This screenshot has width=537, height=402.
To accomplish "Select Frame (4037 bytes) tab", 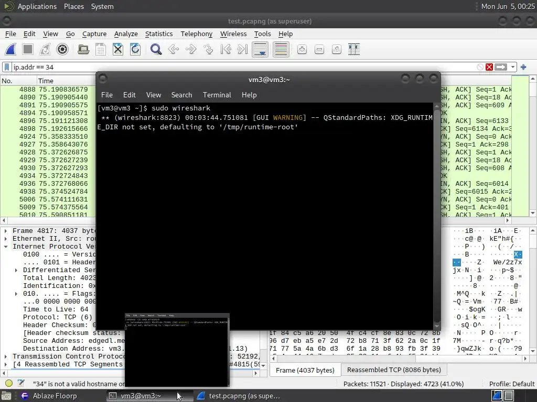I will click(305, 370).
